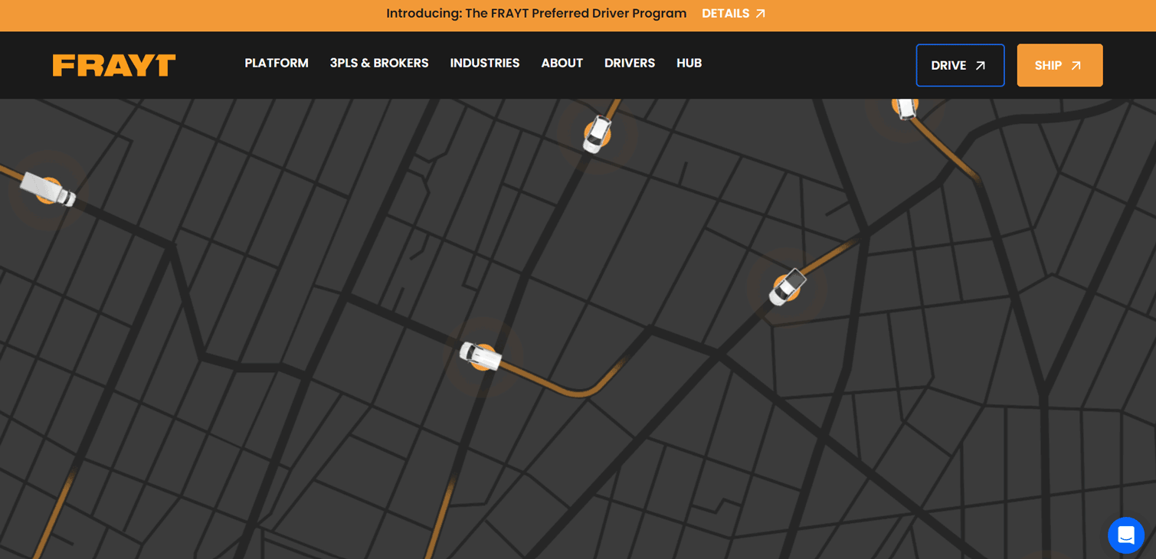
Task: Open the HUB nav item
Action: pyautogui.click(x=689, y=63)
